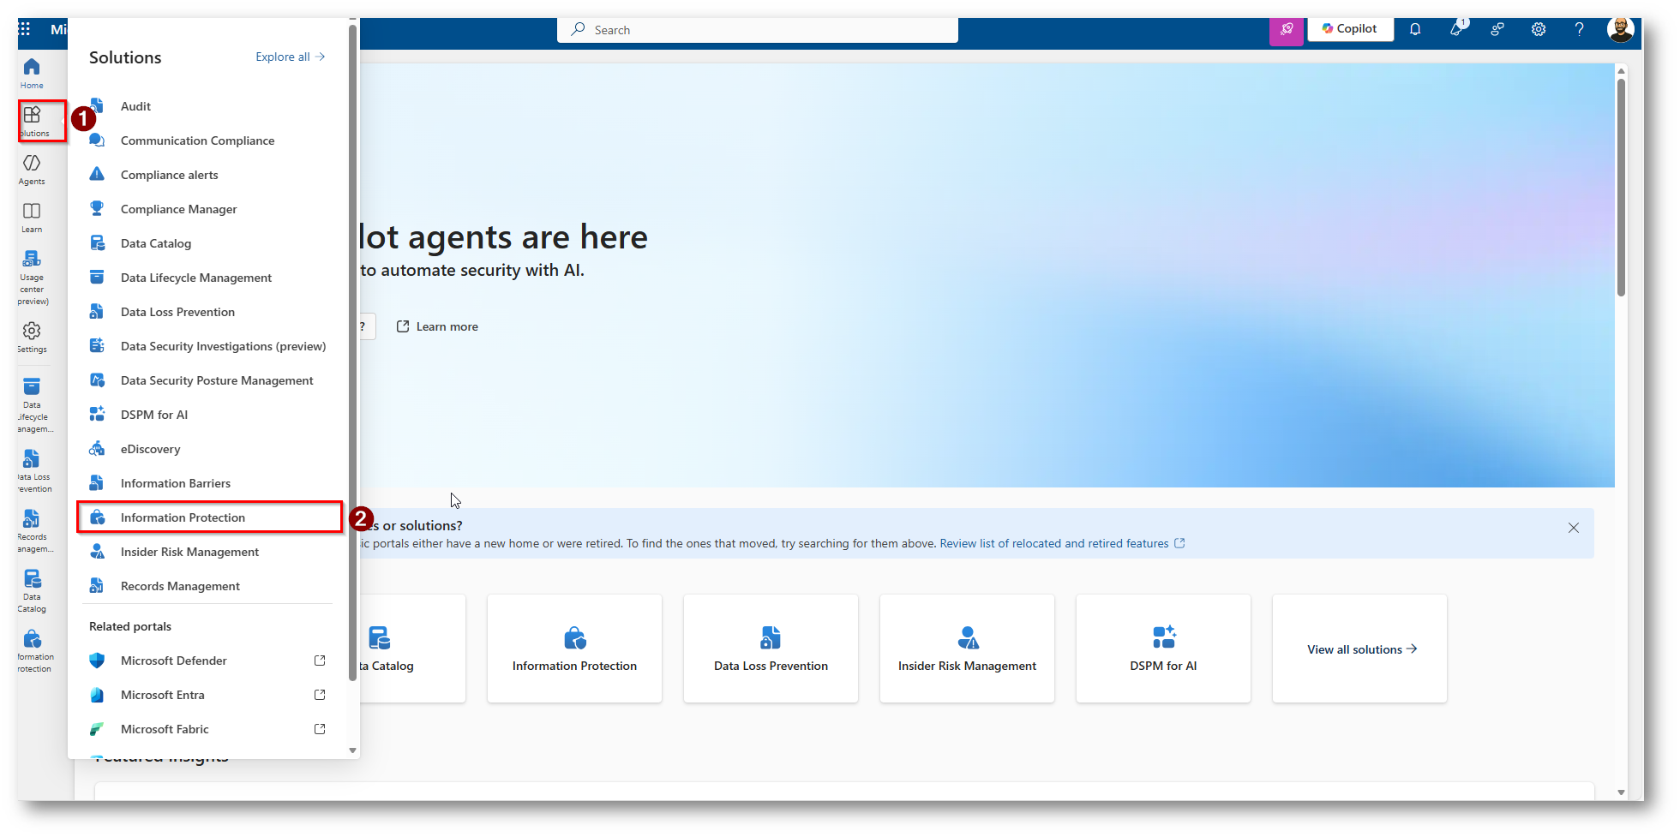Click the main page scrollbar up arrow
The width and height of the screenshot is (1680, 837).
pyautogui.click(x=1621, y=70)
